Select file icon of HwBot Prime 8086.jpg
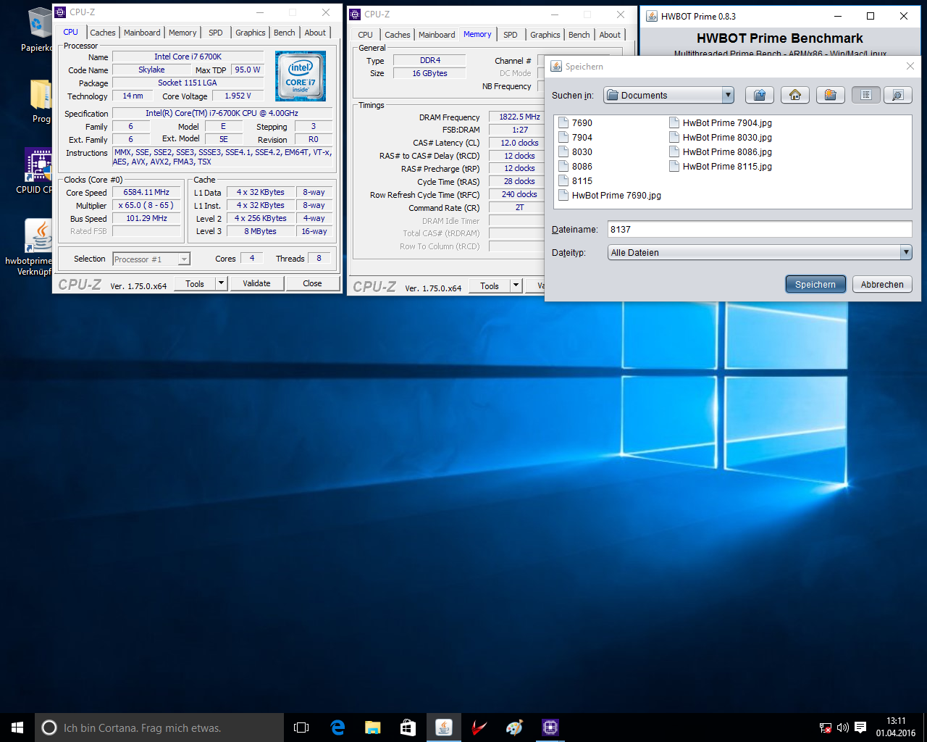 pyautogui.click(x=674, y=151)
